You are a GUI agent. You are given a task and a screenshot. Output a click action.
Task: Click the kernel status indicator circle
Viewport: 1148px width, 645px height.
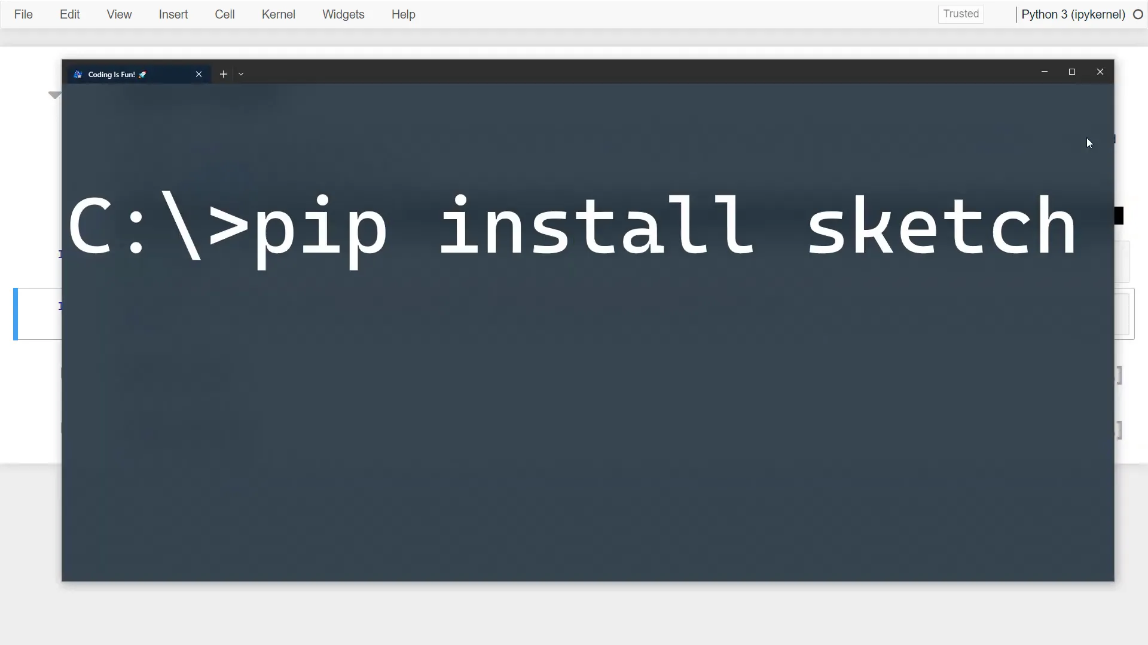click(1138, 14)
